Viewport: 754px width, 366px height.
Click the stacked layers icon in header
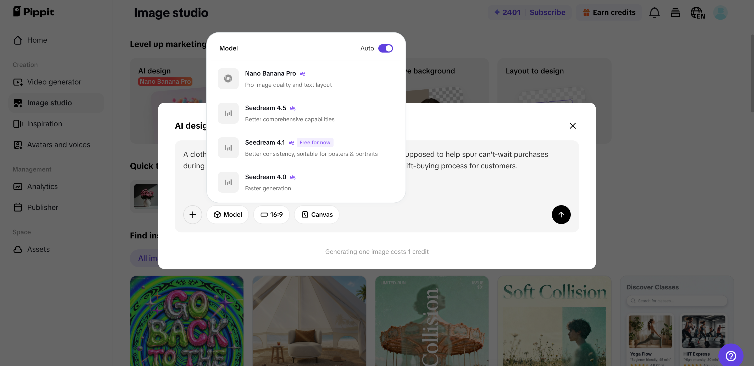pos(675,13)
